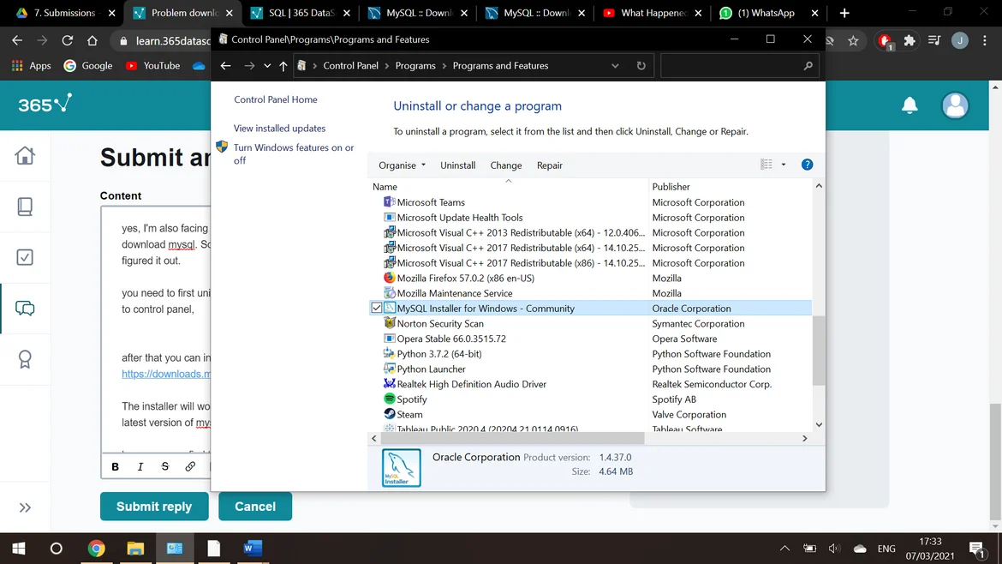Click Uninstall in the toolbar
Viewport: 1002px width, 564px height.
click(457, 165)
